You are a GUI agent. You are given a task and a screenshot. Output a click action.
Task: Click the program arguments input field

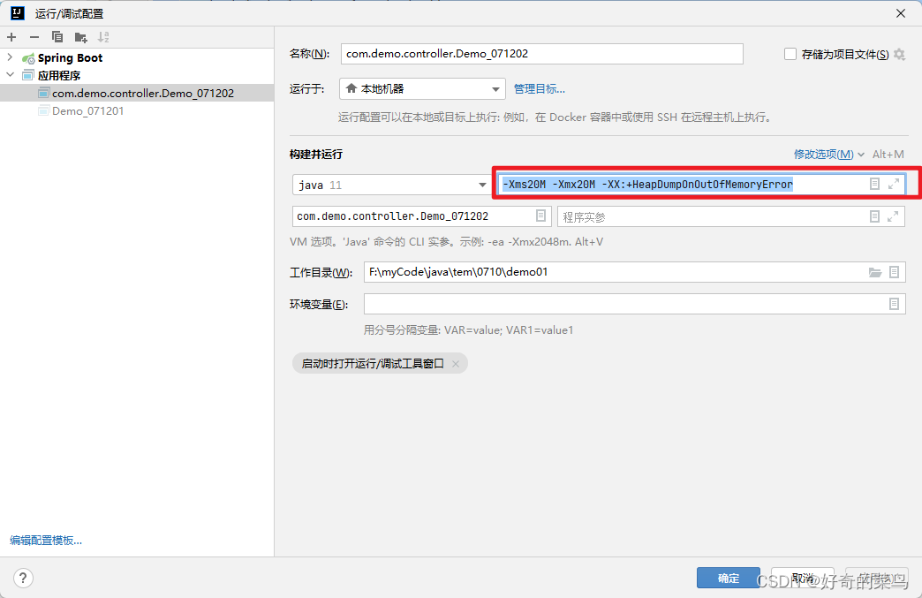click(662, 216)
